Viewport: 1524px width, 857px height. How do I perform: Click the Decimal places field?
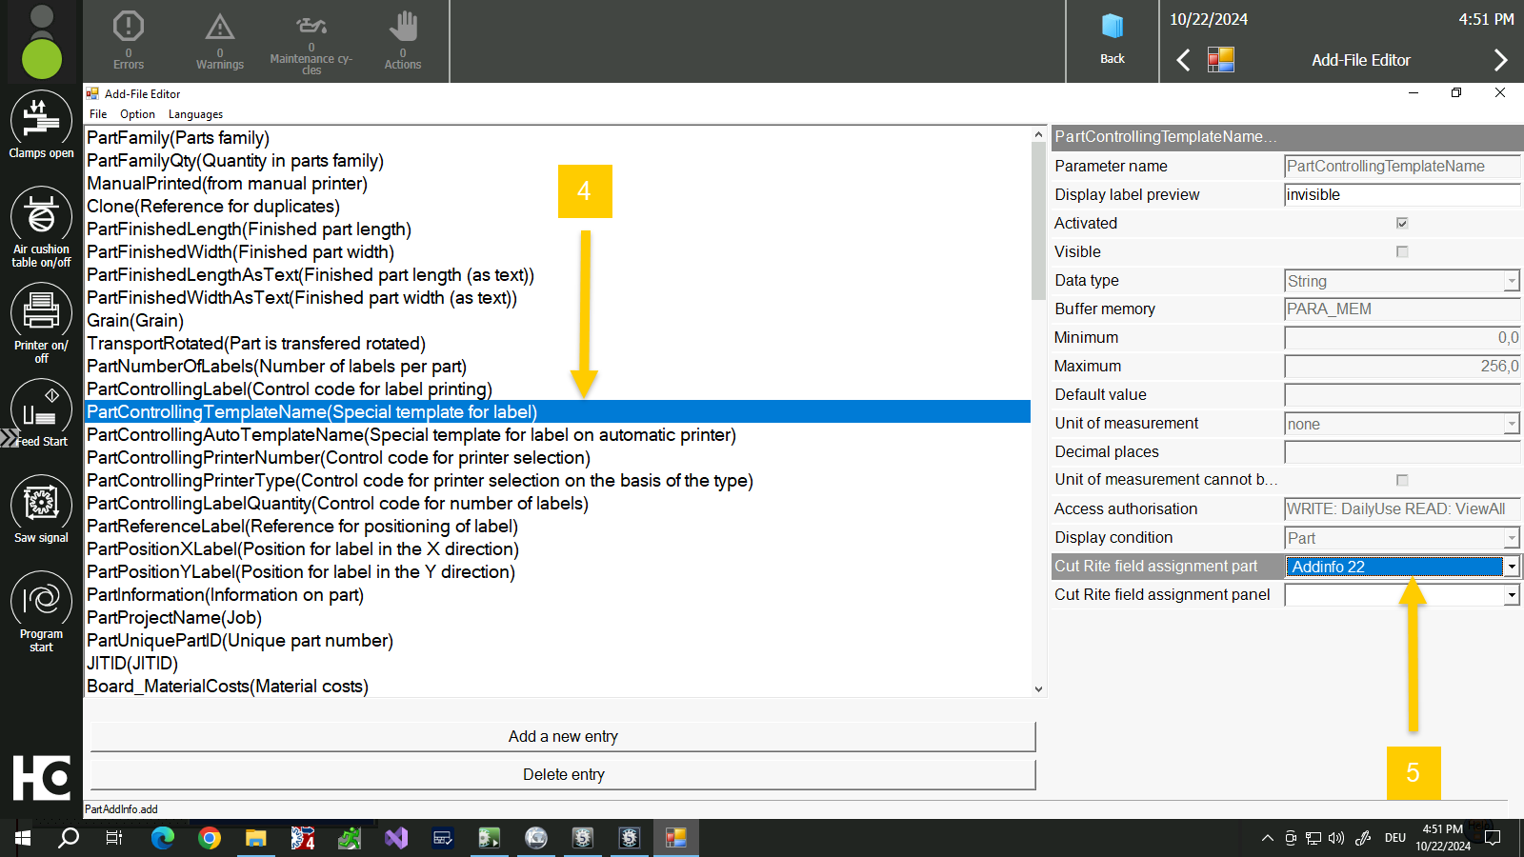click(1402, 451)
